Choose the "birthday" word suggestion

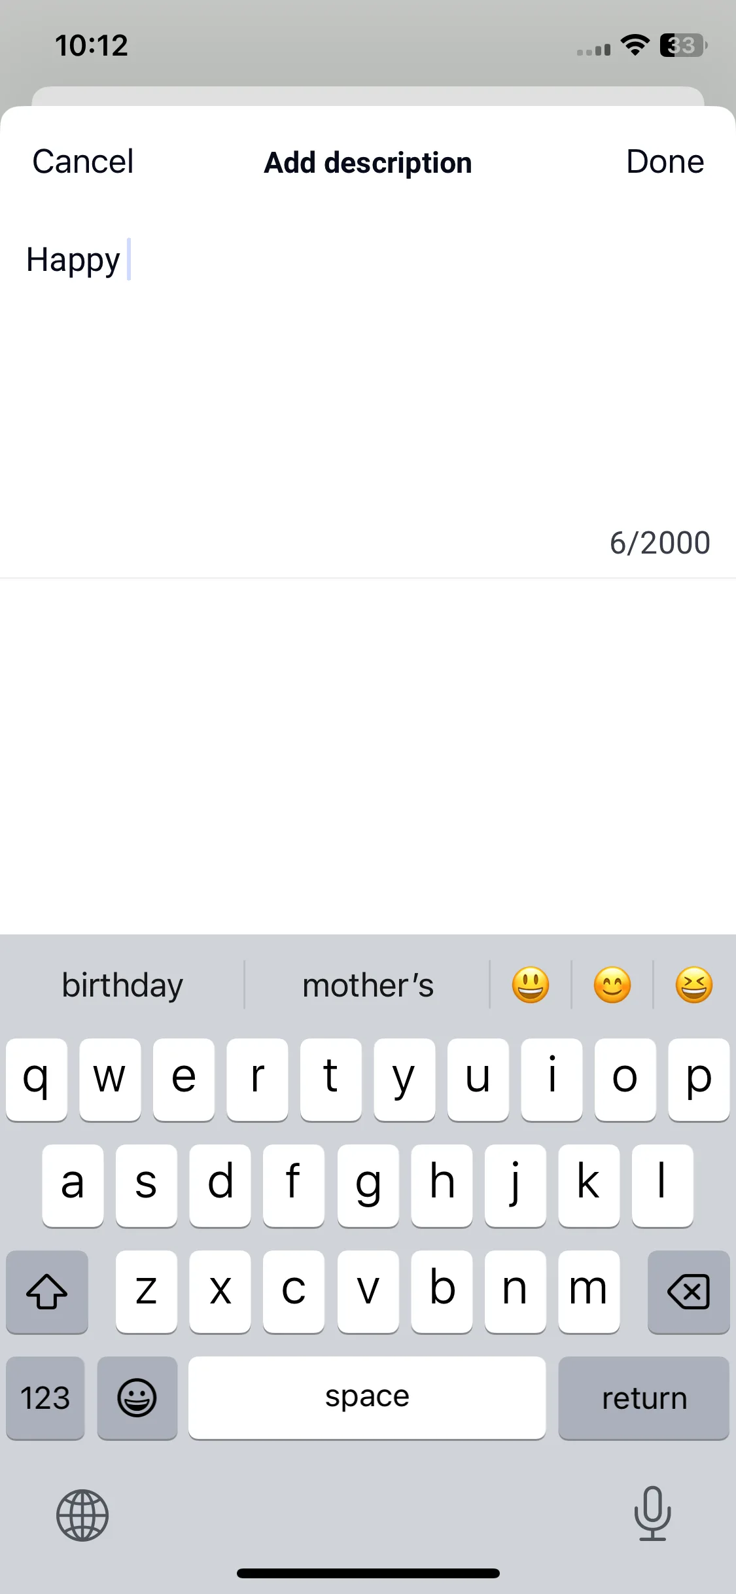coord(122,985)
